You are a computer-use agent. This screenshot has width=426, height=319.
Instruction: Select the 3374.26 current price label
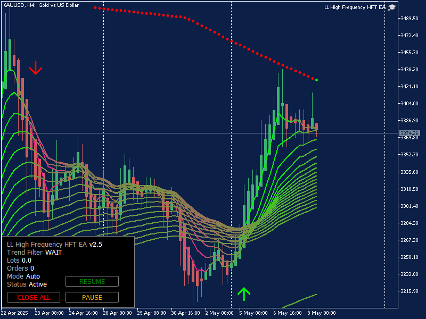coord(409,133)
